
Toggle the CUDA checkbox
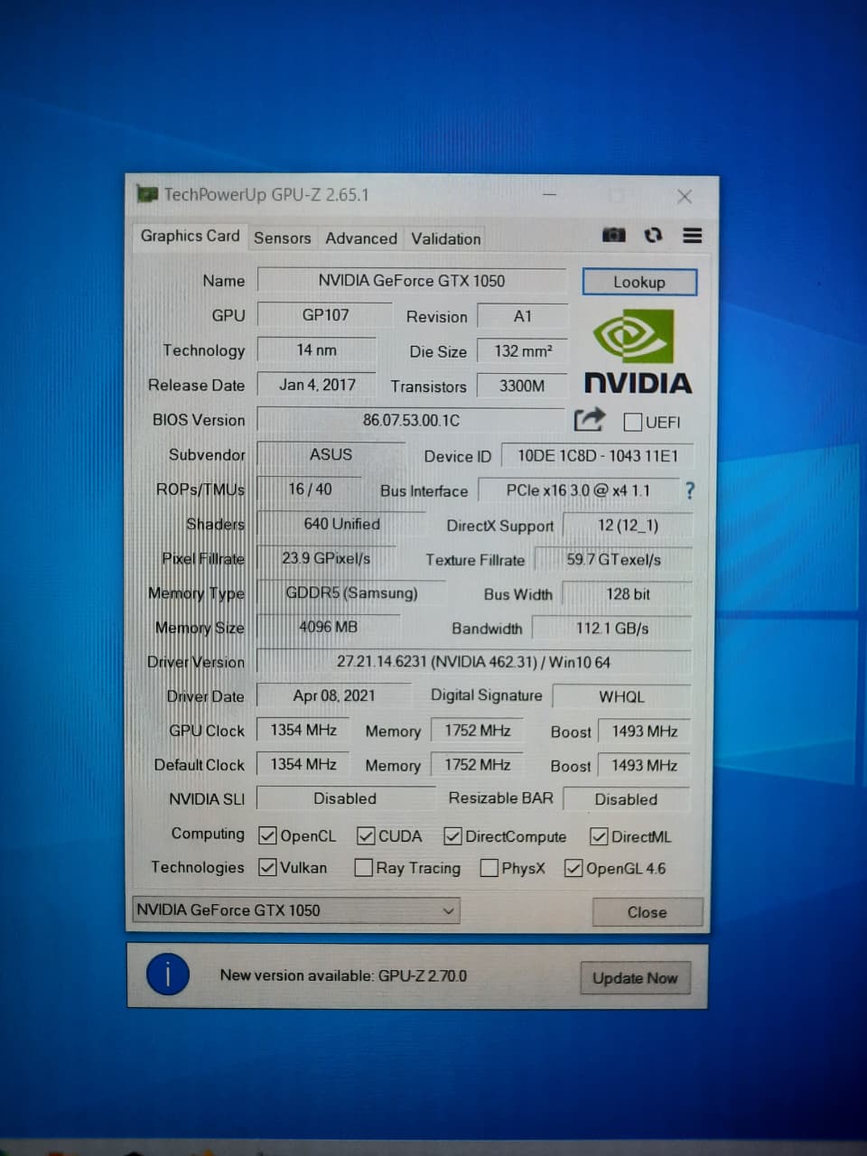tap(366, 836)
